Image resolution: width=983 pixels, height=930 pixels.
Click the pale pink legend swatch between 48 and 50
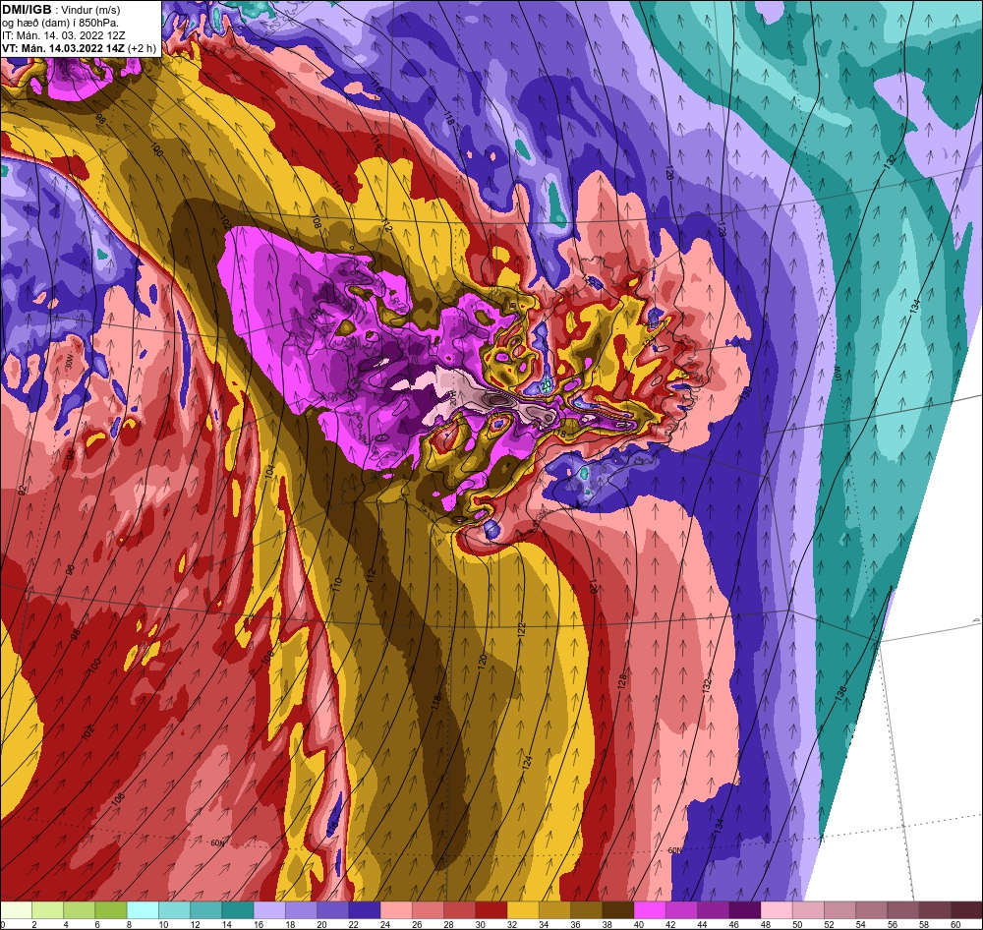777,910
